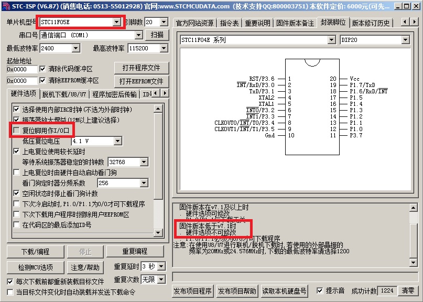The width and height of the screenshot is (423, 302).
Task: Enable 下次下载用户程序时擦除用户EEPROM区
Action: tap(16, 214)
